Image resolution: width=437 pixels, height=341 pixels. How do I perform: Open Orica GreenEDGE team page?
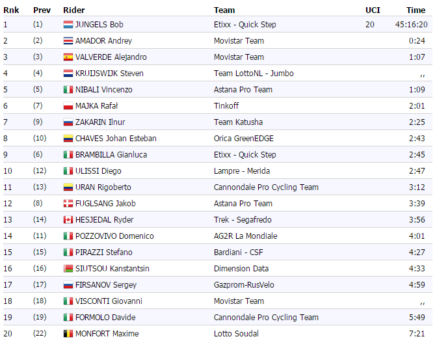(245, 139)
